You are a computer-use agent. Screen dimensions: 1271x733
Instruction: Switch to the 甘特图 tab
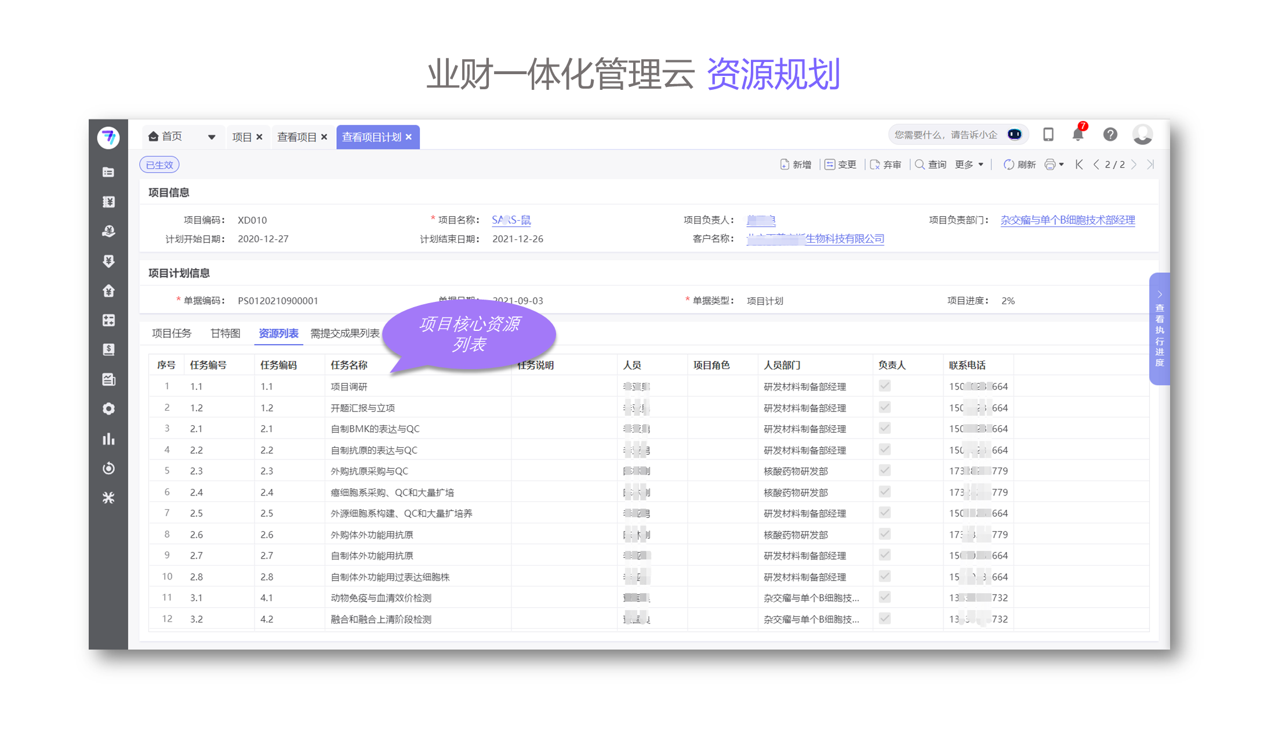[x=225, y=333]
